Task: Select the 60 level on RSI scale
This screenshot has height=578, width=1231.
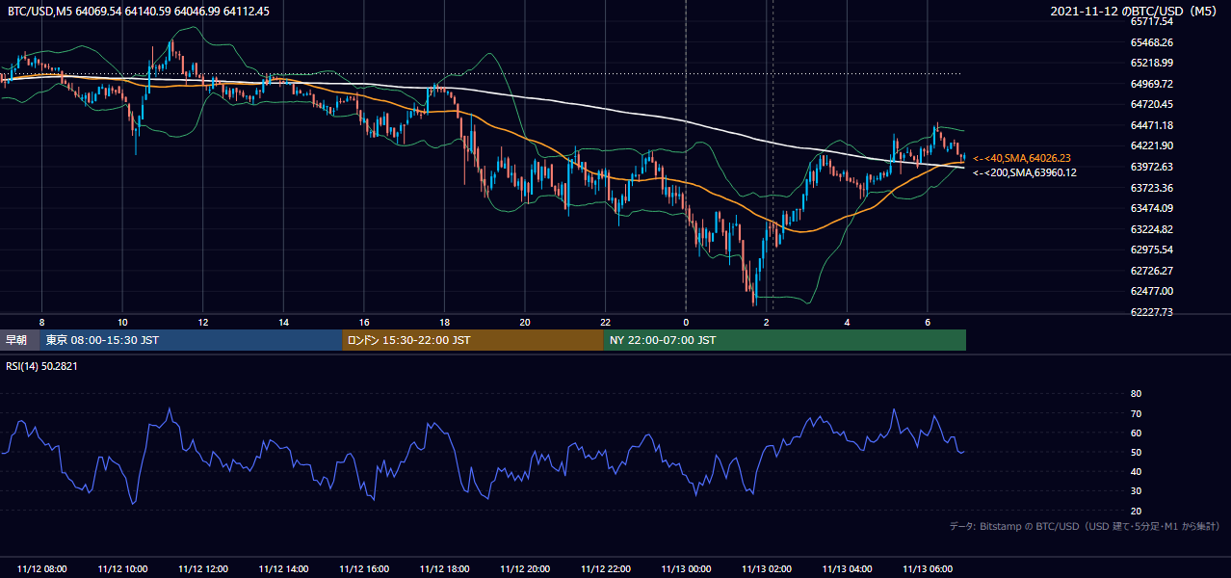Action: click(1136, 433)
